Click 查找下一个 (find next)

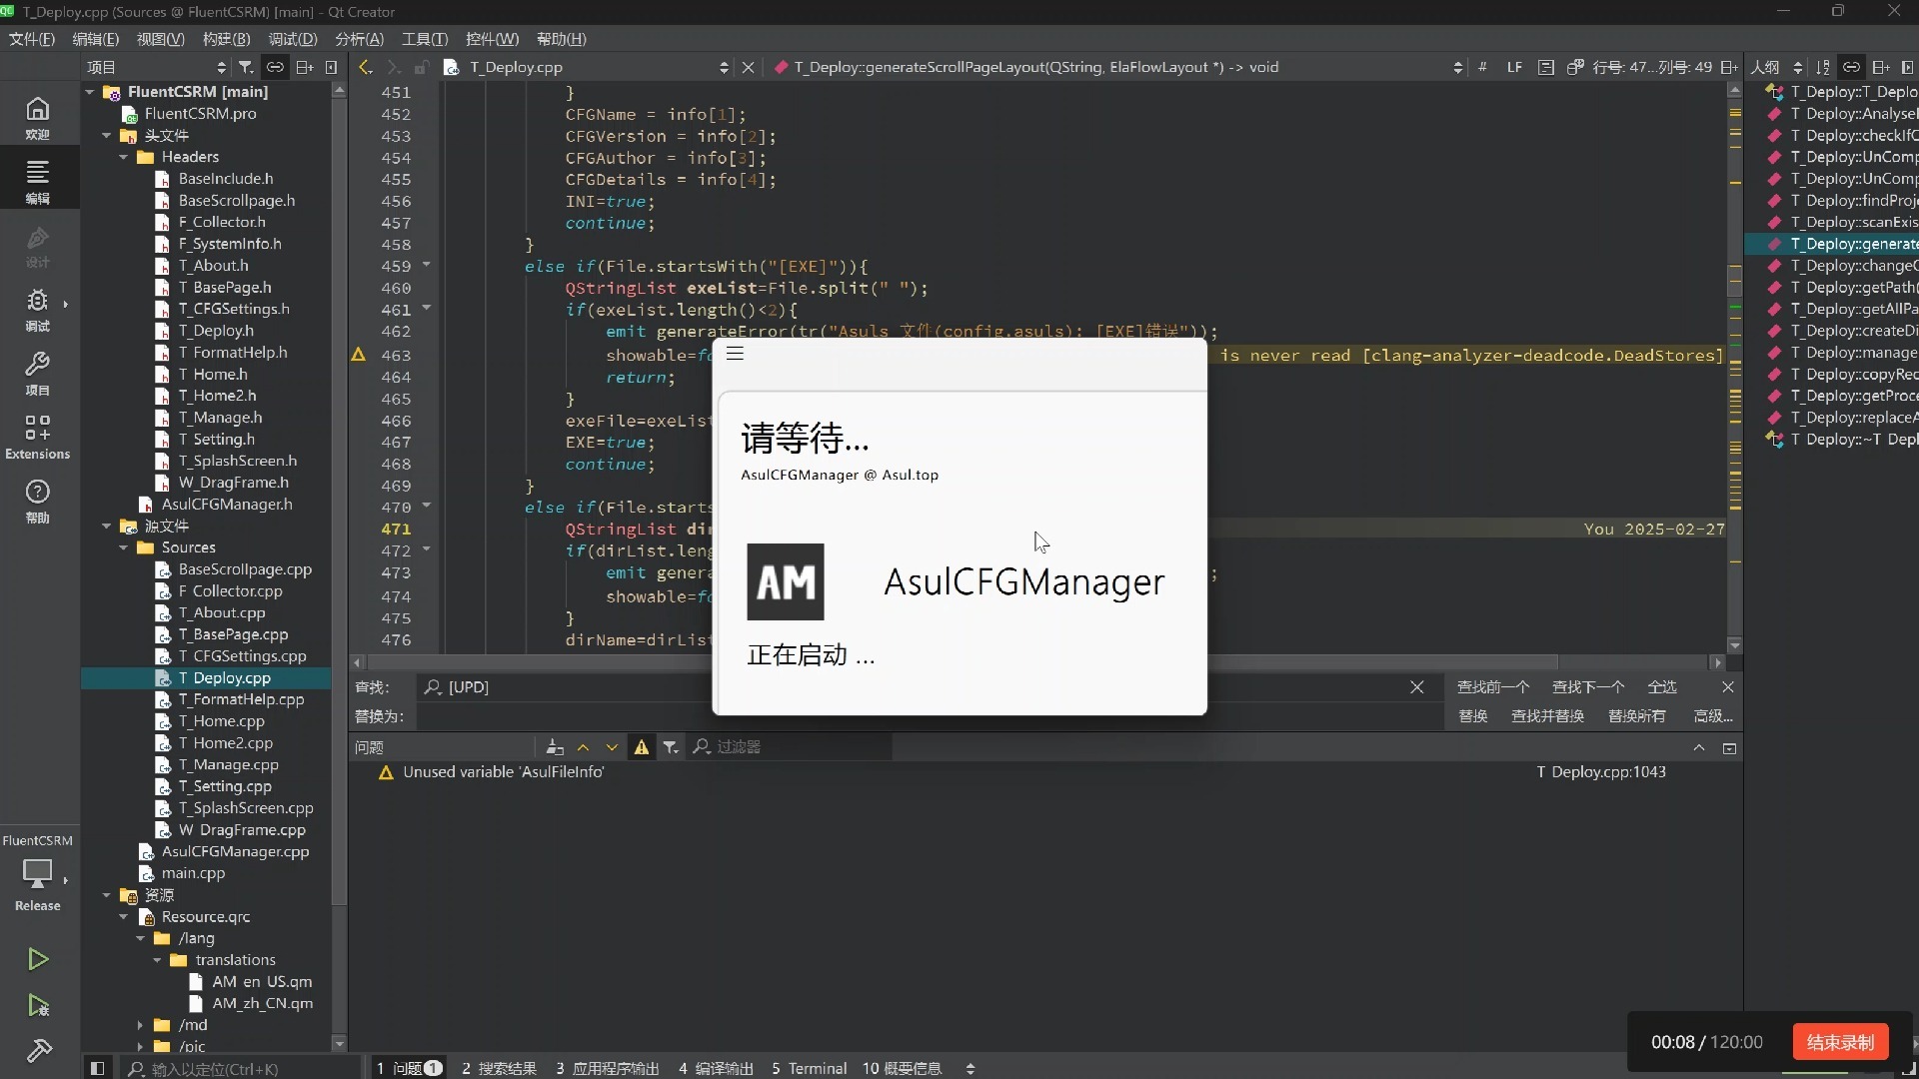[x=1588, y=687]
